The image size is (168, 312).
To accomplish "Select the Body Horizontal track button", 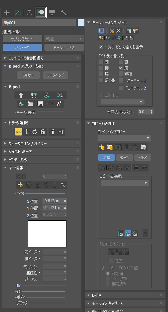I will (19, 132).
